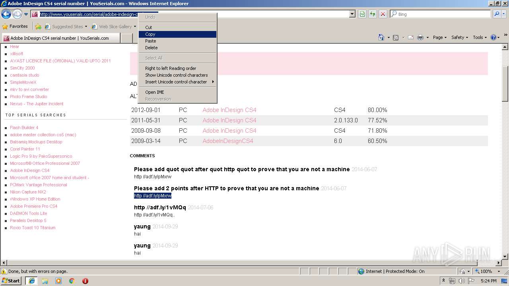This screenshot has height=286, width=509.
Task: Open the address bar history dropdown
Action: click(352, 14)
